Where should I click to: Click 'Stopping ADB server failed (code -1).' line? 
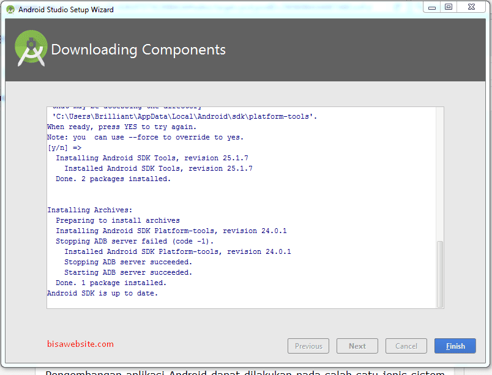click(135, 241)
